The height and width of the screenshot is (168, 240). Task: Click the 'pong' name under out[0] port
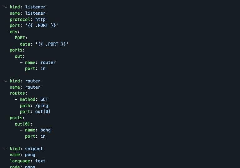pyautogui.click(x=45, y=130)
